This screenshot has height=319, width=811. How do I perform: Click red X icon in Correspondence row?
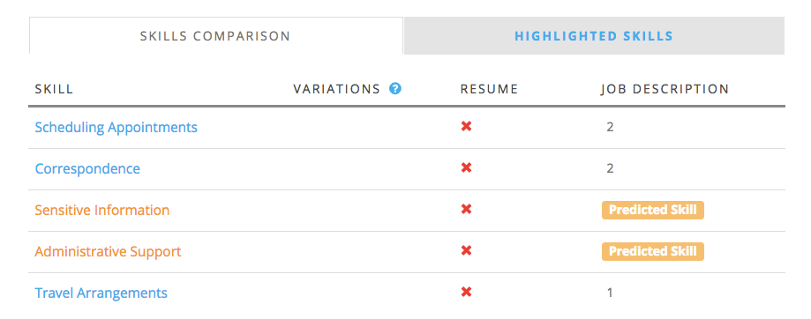(466, 167)
